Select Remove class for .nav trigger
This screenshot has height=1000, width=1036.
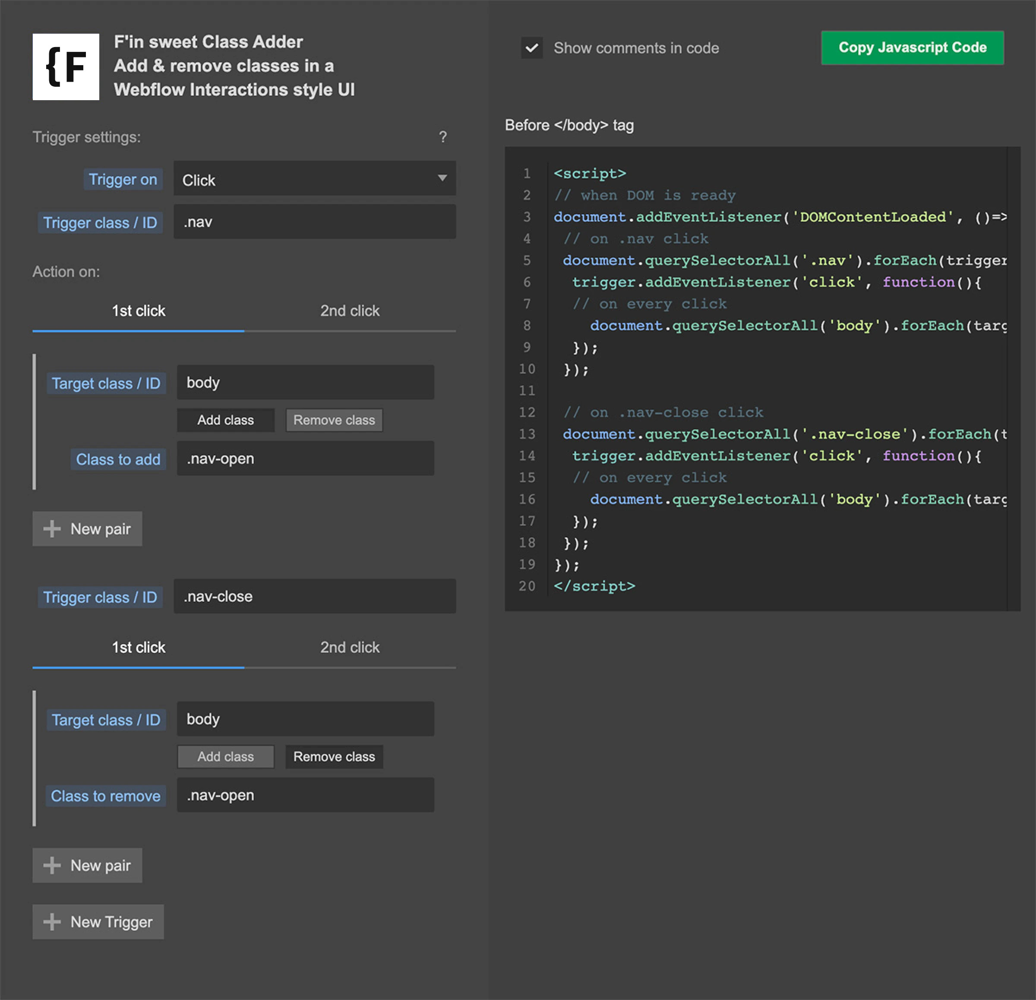(x=334, y=420)
